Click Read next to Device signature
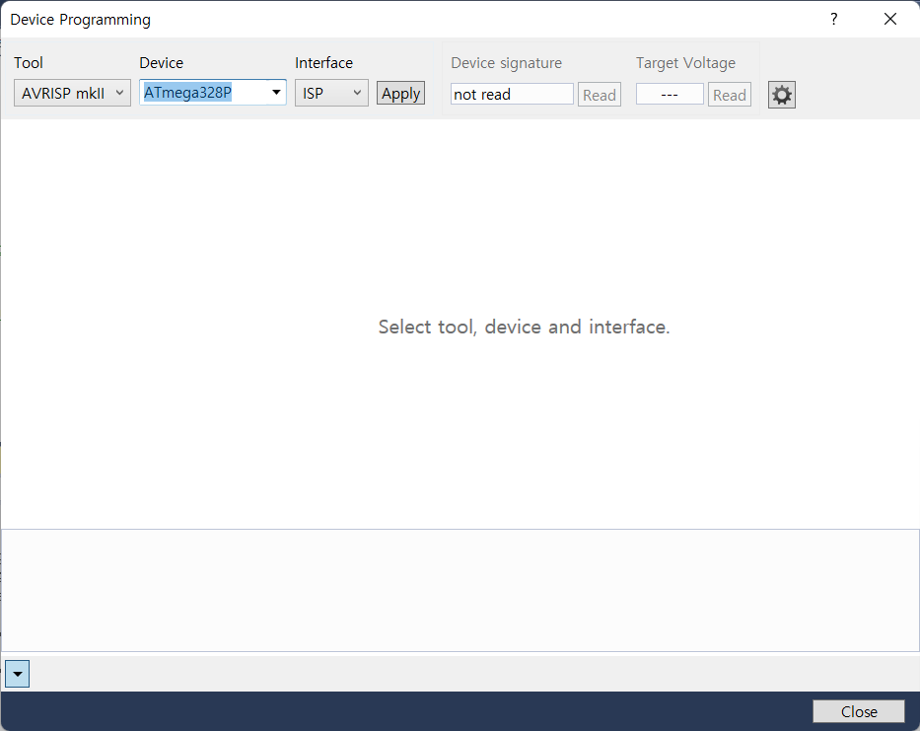920x731 pixels. (x=600, y=95)
